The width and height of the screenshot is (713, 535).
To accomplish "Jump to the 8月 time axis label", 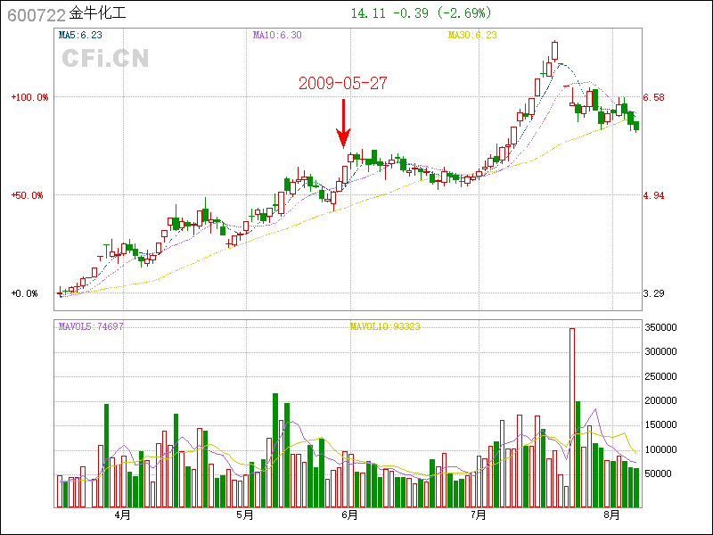I will pos(611,514).
